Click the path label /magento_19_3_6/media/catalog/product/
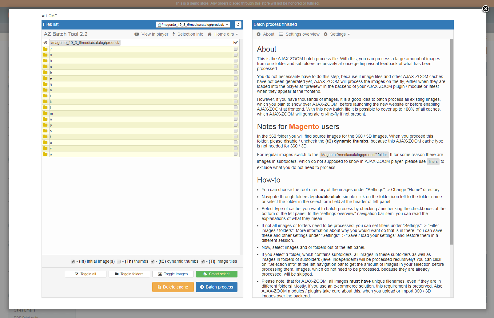Viewport: 494px width, 318px height. coord(85,43)
